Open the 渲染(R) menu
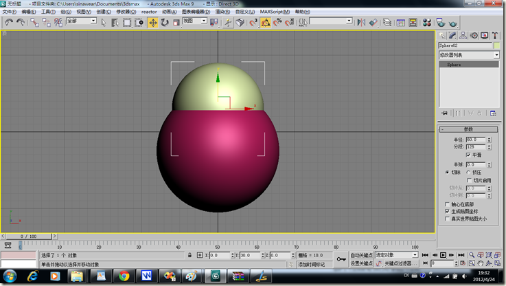 click(x=222, y=12)
